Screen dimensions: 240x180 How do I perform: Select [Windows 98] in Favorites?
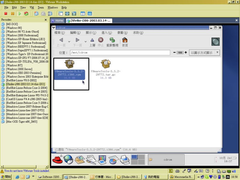(x=14, y=28)
